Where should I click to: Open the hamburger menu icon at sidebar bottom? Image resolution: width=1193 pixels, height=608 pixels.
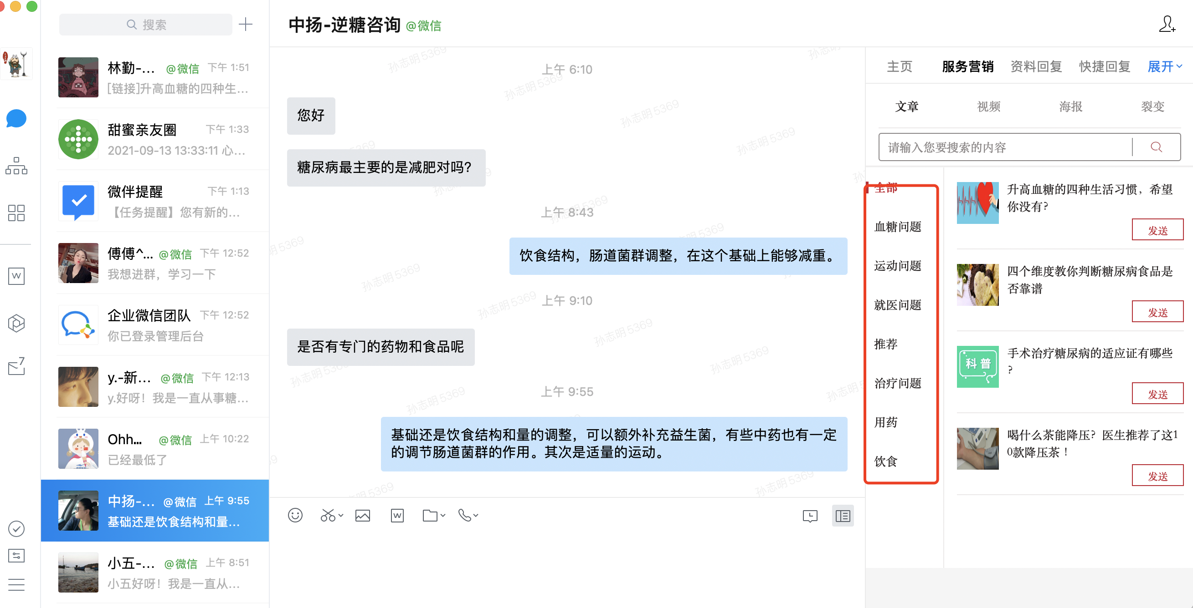tap(16, 585)
